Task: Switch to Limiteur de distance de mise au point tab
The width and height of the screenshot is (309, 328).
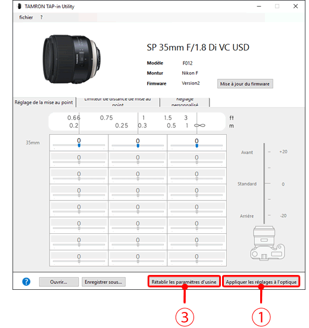Action: pos(118,102)
